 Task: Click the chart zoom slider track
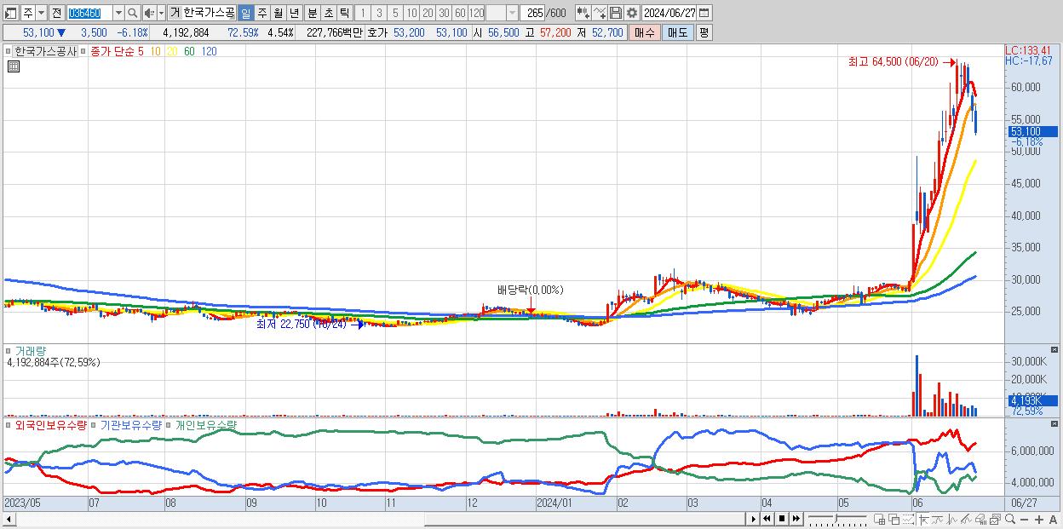[x=837, y=519]
